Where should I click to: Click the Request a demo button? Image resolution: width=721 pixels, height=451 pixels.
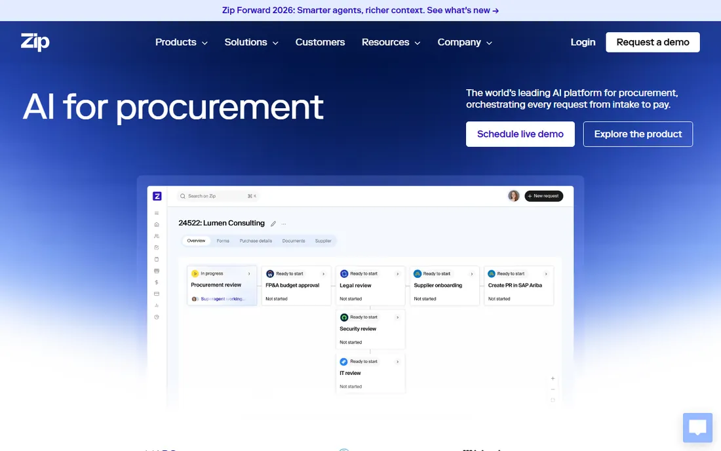(x=652, y=43)
